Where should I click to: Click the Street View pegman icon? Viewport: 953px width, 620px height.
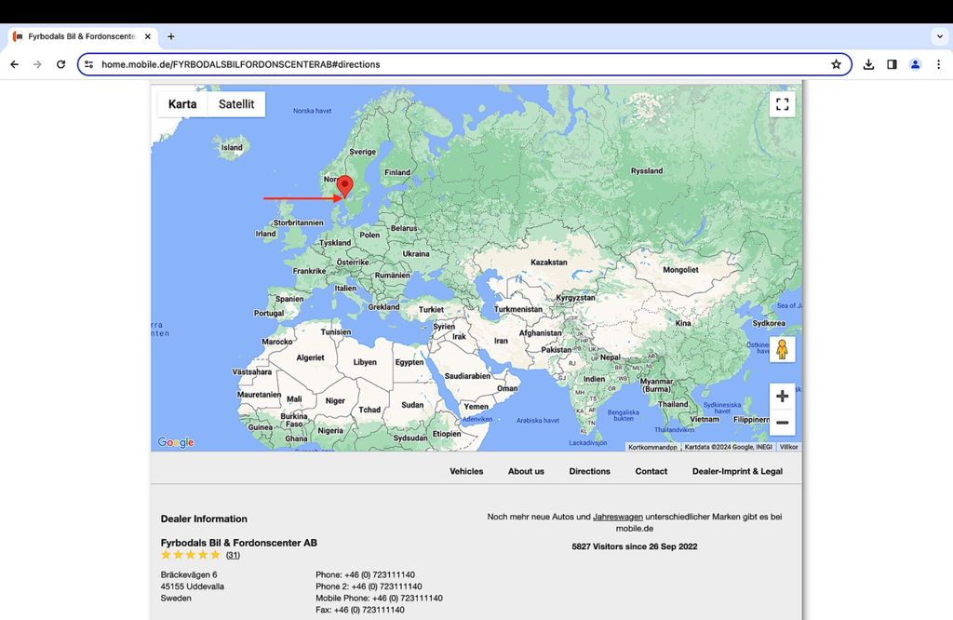click(782, 349)
